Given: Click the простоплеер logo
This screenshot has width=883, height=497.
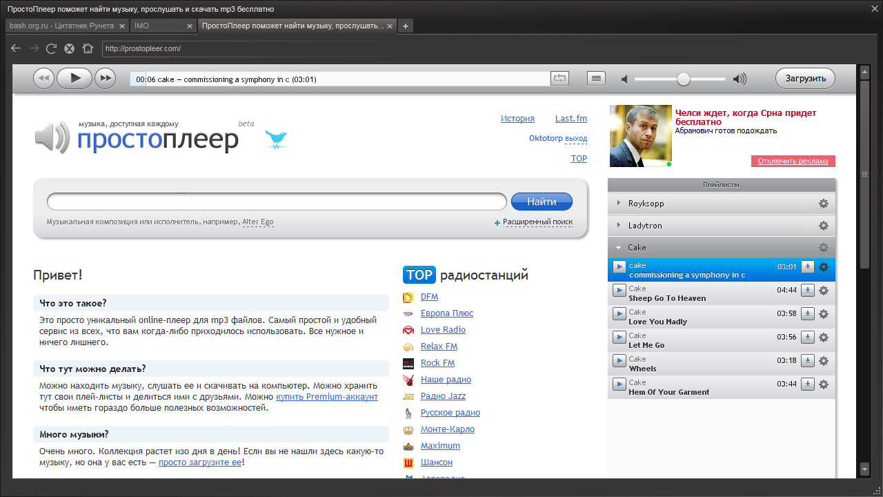Looking at the screenshot, I should click(158, 140).
